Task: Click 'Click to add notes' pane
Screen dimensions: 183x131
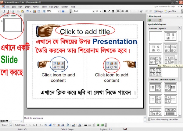Action: 84,119
